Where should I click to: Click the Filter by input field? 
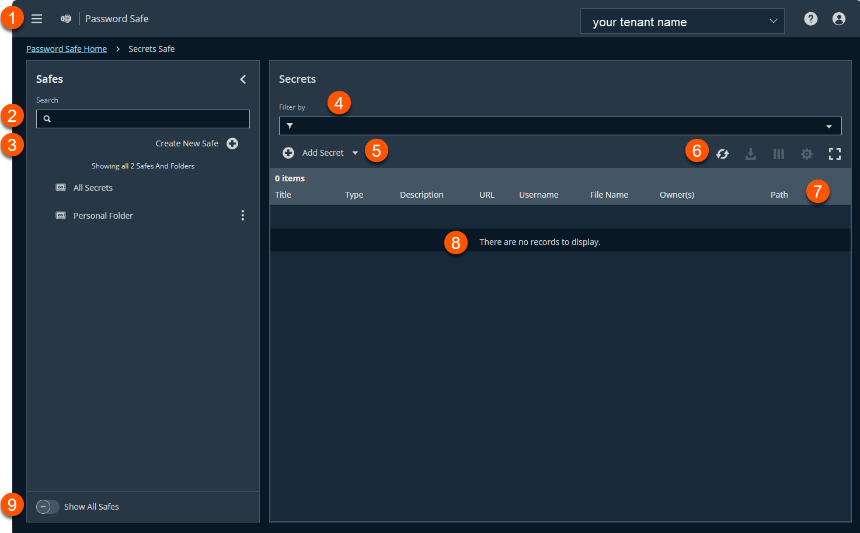[x=560, y=126]
